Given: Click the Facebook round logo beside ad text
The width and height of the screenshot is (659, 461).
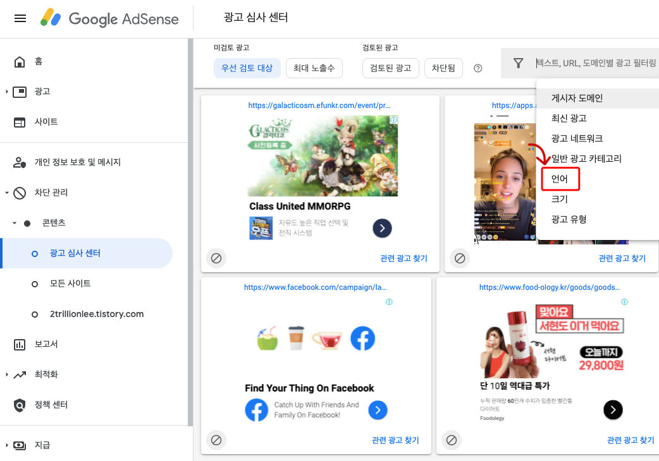Looking at the screenshot, I should pos(256,410).
